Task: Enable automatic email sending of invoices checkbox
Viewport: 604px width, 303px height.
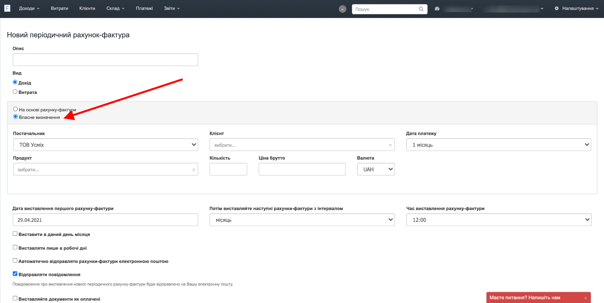Action: click(15, 261)
